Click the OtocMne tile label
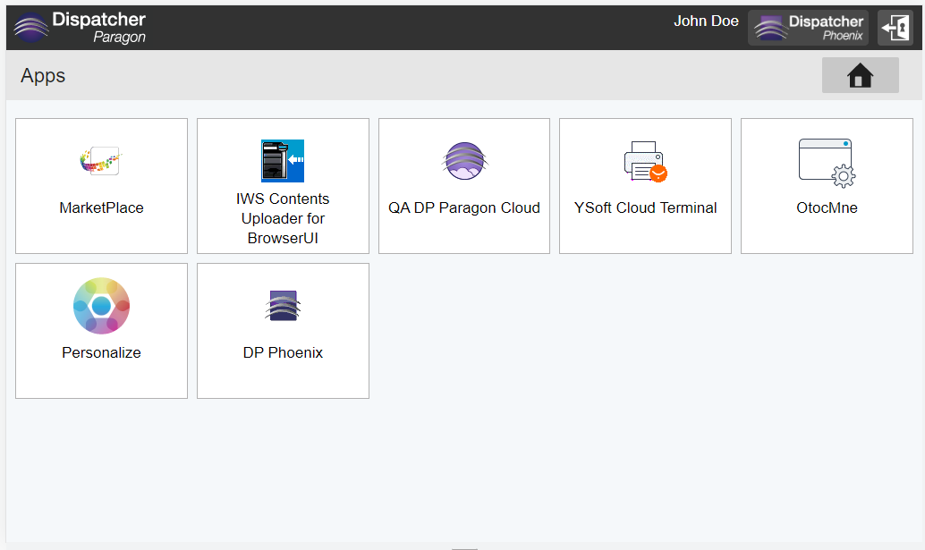The image size is (925, 550). 827,208
